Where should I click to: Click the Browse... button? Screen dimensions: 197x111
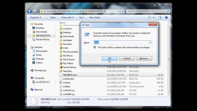click(144, 58)
